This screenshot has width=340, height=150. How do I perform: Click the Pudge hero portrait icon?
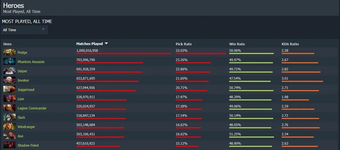point(9,53)
